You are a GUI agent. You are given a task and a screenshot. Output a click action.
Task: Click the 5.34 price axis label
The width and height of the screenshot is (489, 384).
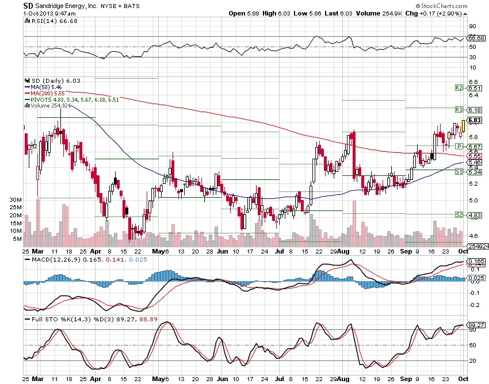pyautogui.click(x=475, y=172)
